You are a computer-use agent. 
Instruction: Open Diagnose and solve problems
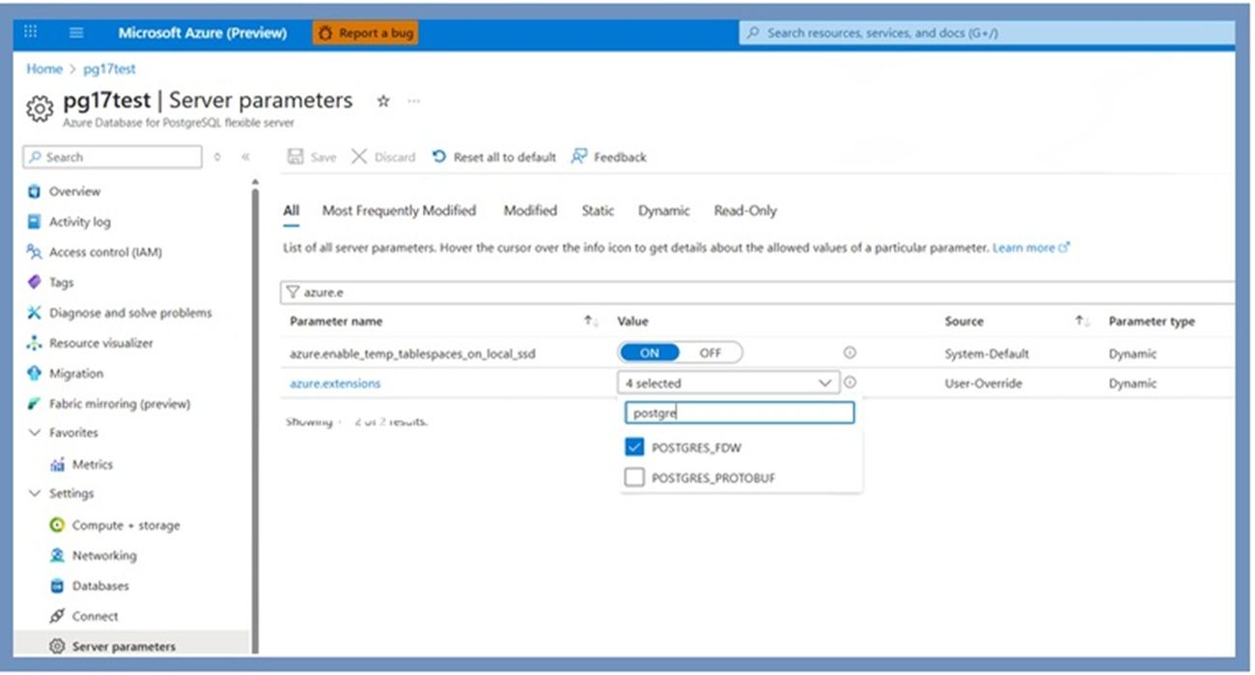[x=130, y=312]
